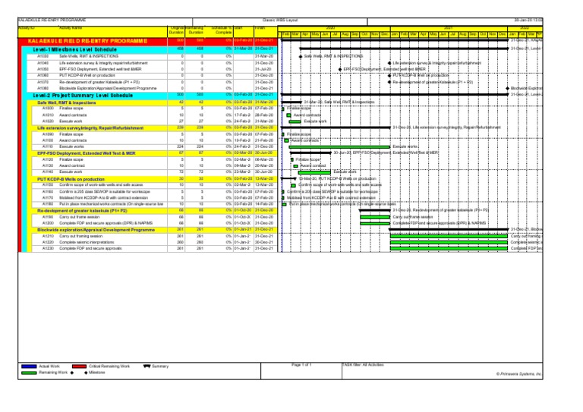Select activity A1020 Execute work
The width and height of the screenshot is (583, 412).
tap(155, 121)
